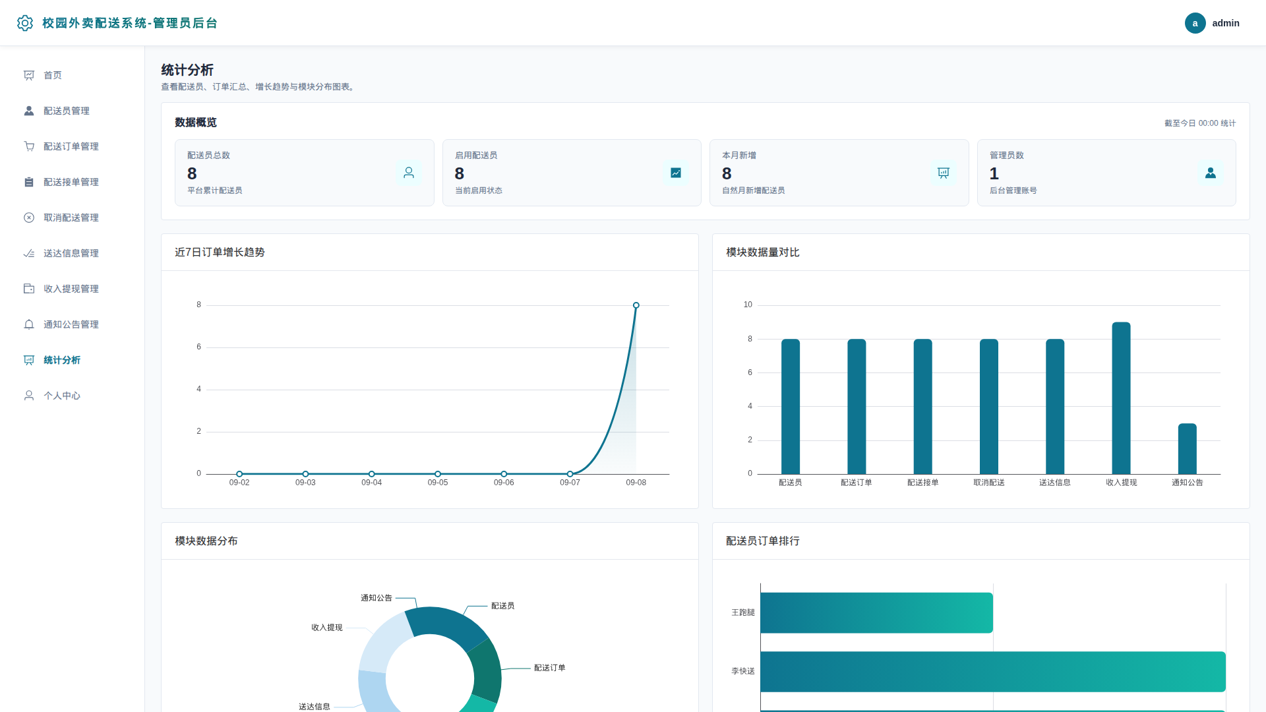Click the 配送员总数 card user icon
The height and width of the screenshot is (712, 1266).
point(409,173)
